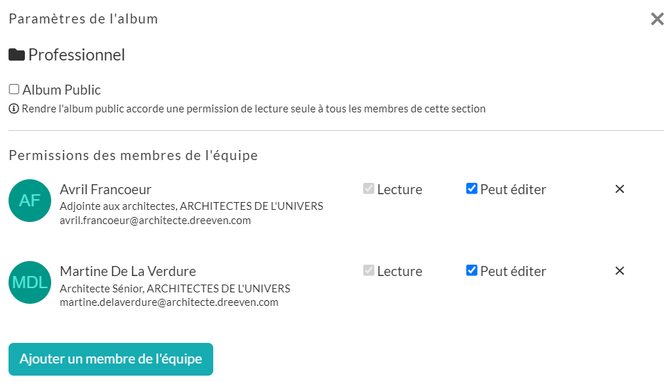671x387 pixels.
Task: Close the album settings dialog
Action: (x=657, y=18)
